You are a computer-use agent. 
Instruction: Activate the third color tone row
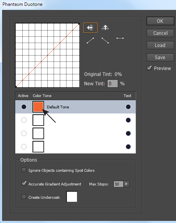coord(24,133)
